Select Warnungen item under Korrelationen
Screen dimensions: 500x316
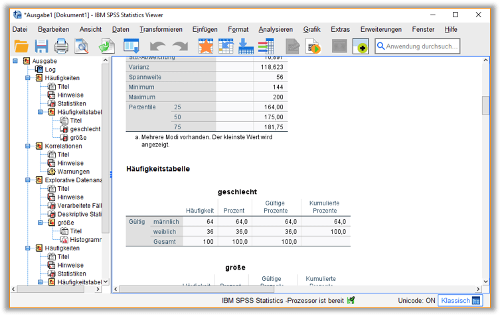(73, 172)
